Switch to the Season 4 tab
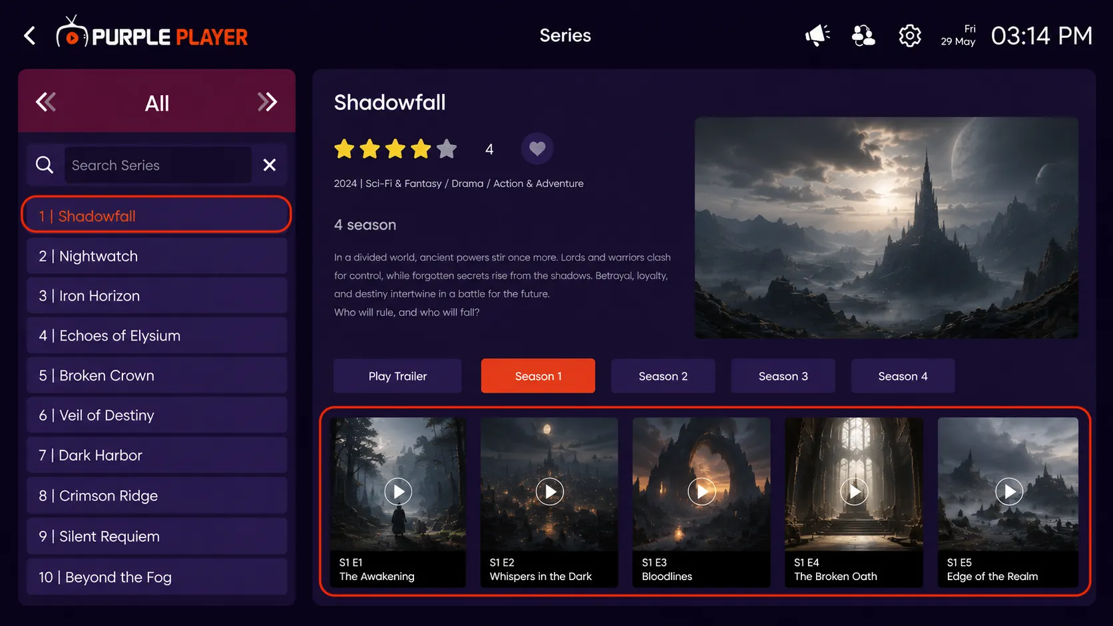The width and height of the screenshot is (1113, 626). coord(903,376)
